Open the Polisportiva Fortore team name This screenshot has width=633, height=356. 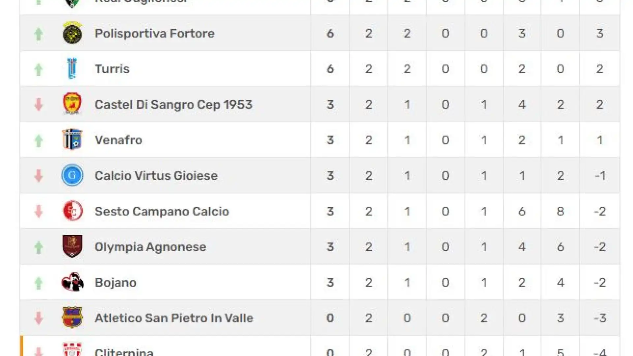click(x=155, y=33)
